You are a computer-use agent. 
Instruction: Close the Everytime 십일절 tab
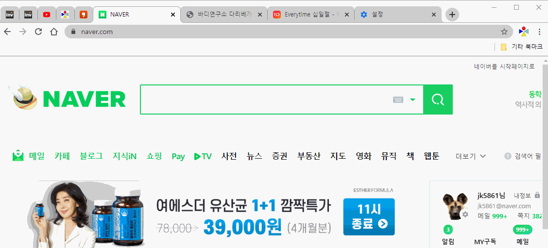347,15
